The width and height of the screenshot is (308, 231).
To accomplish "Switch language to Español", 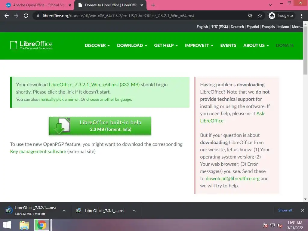I will tap(253, 27).
